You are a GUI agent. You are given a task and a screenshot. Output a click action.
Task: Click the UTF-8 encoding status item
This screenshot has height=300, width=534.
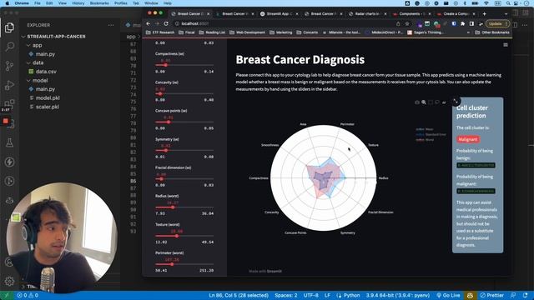click(311, 295)
